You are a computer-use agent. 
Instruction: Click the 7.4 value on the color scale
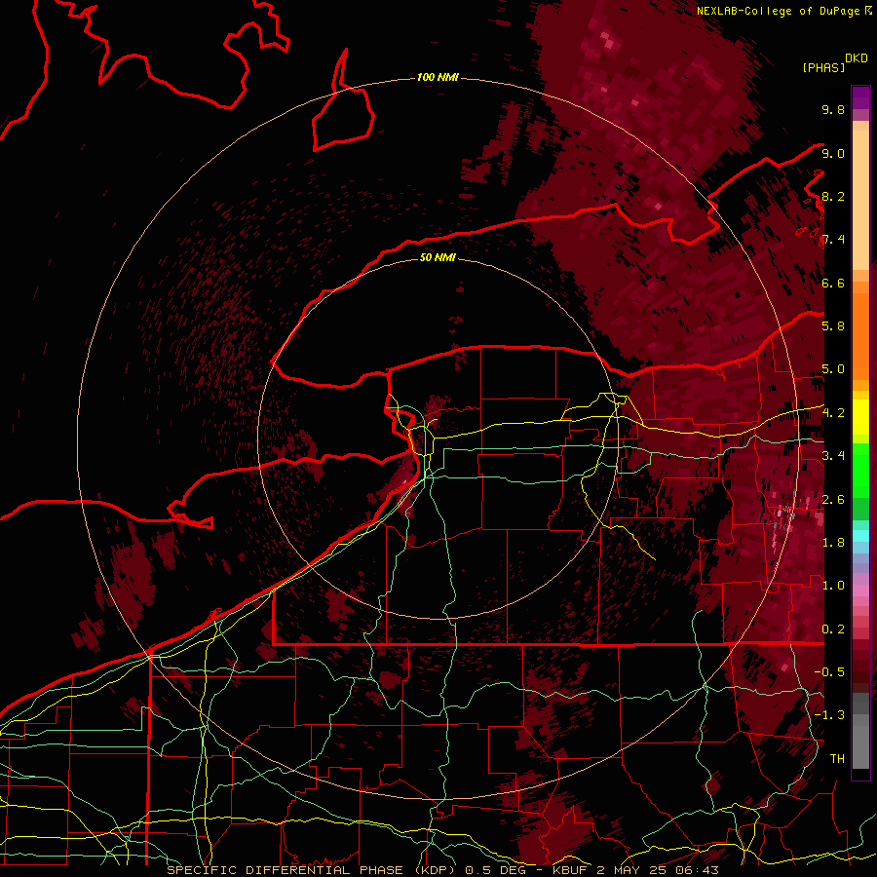coord(833,240)
